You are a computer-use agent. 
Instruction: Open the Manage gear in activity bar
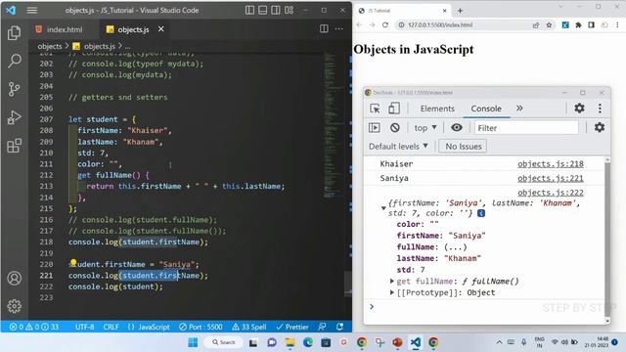(x=15, y=306)
